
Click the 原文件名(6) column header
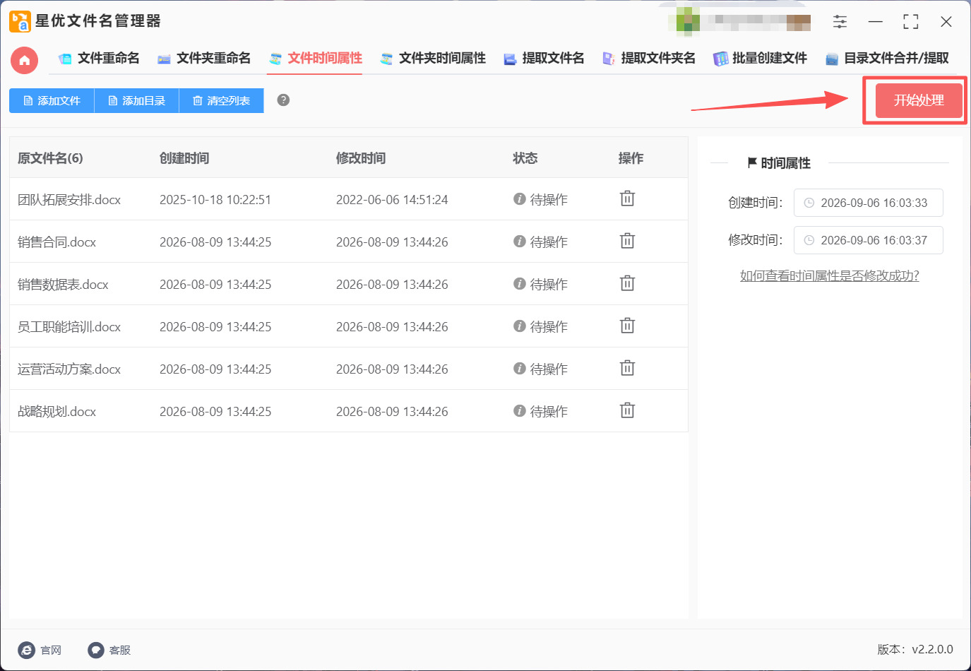[50, 158]
